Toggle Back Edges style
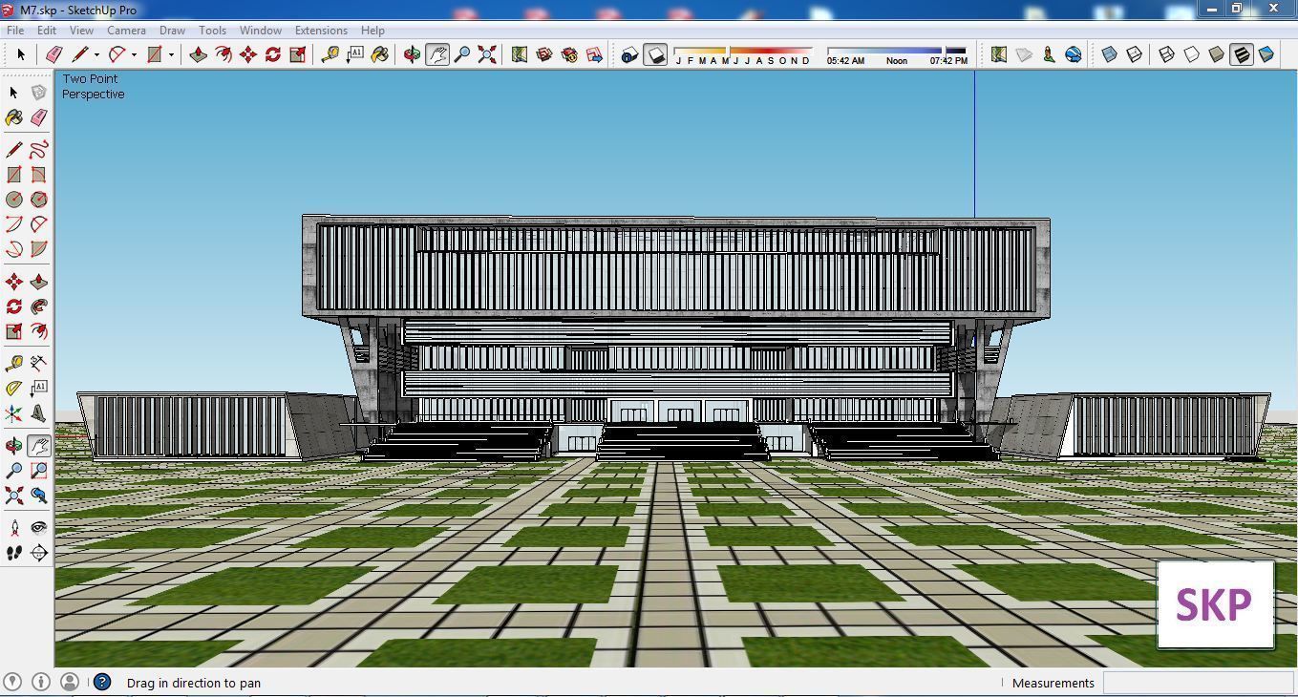 click(x=1135, y=54)
